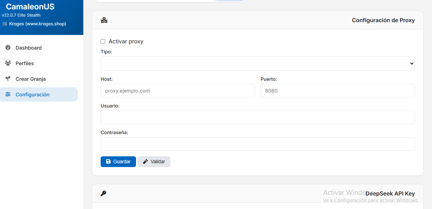Click the computer icon next to Kroges
This screenshot has width=432, height=209.
[5, 24]
